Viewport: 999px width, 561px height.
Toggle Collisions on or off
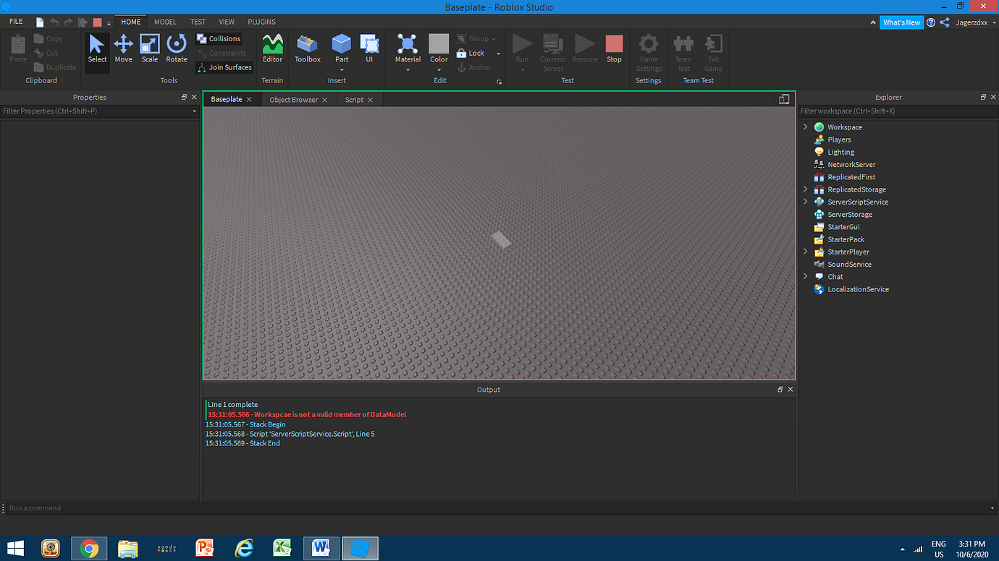coord(219,38)
